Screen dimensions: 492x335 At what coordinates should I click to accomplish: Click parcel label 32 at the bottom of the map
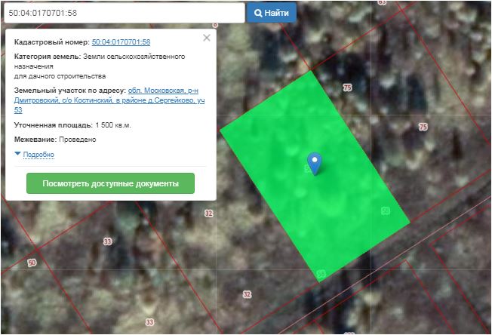(247, 294)
